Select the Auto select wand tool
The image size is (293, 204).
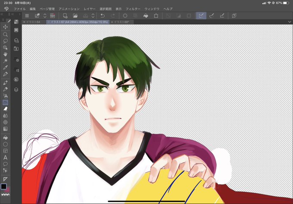pos(5,61)
